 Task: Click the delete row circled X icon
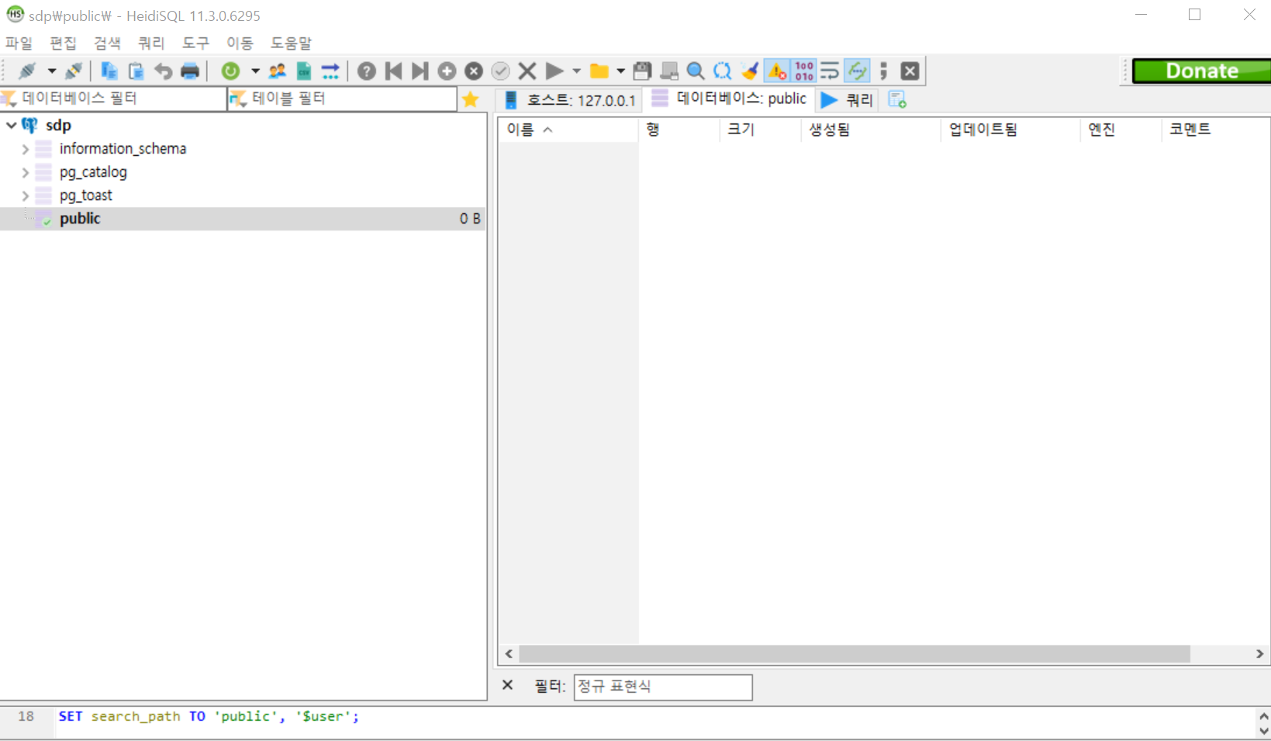point(474,71)
